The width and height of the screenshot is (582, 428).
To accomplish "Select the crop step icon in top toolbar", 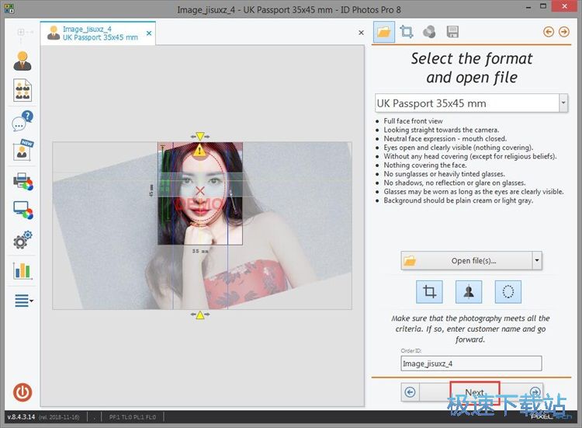I will [x=406, y=32].
